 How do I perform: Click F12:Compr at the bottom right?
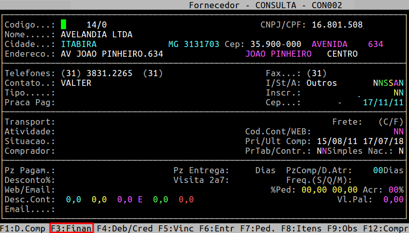click(385, 228)
